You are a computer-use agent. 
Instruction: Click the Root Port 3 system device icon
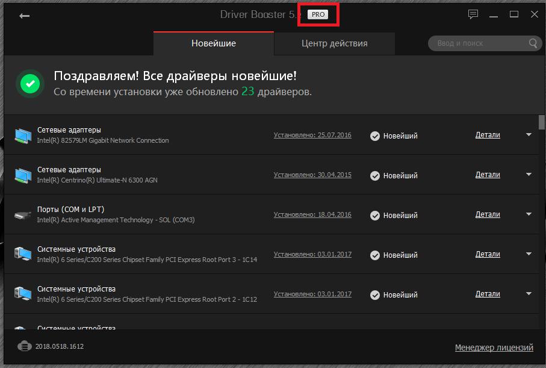23,254
